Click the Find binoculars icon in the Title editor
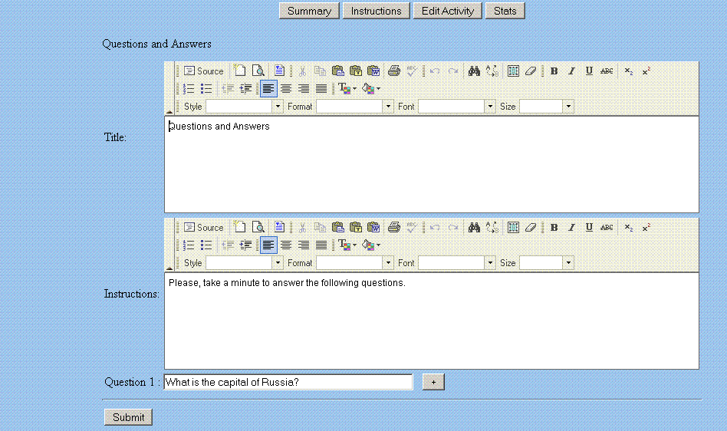Image resolution: width=727 pixels, height=431 pixels. pyautogui.click(x=475, y=71)
